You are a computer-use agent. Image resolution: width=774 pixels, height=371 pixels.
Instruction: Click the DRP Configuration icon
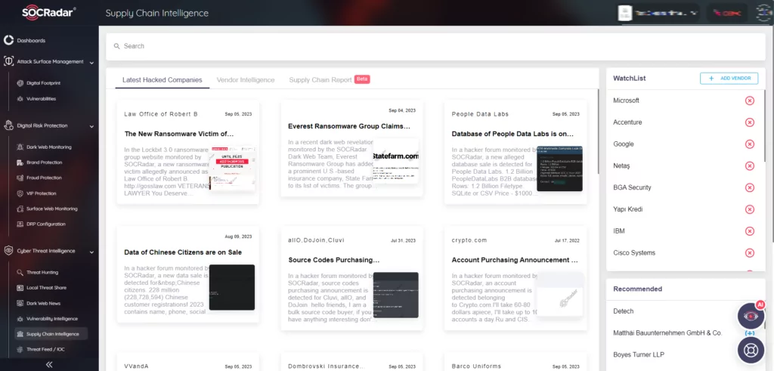click(20, 224)
